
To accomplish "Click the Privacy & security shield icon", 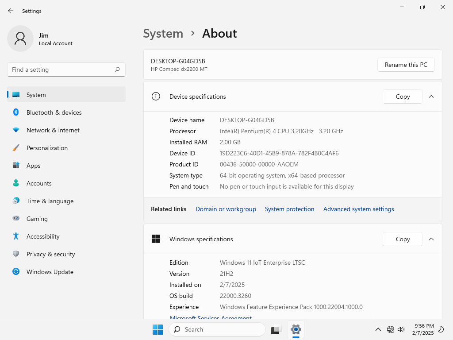I will click(x=16, y=254).
